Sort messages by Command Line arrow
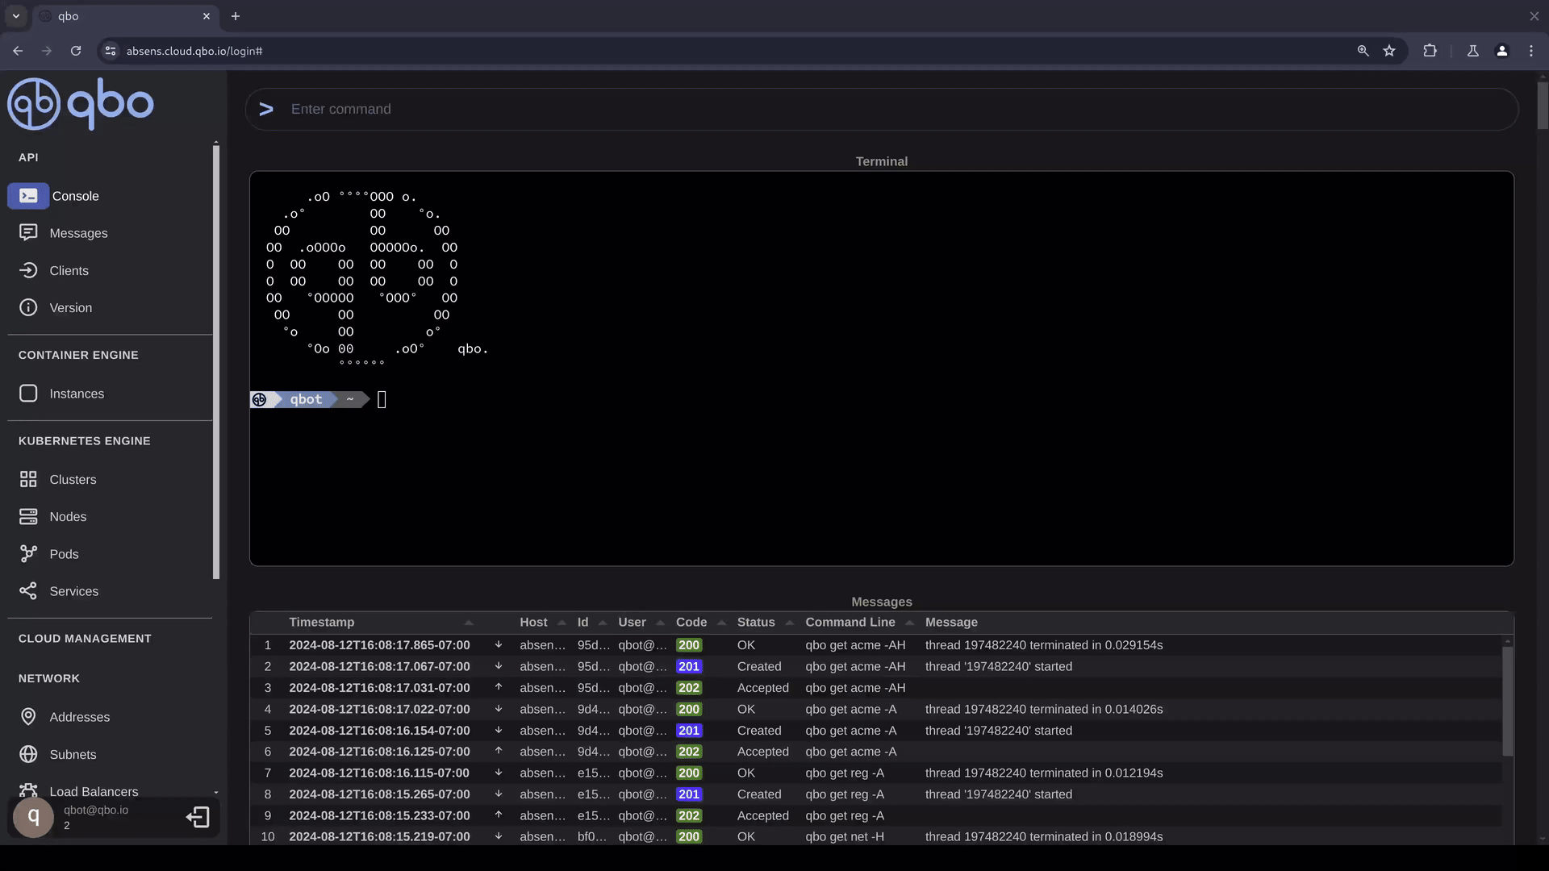1549x871 pixels. point(909,623)
